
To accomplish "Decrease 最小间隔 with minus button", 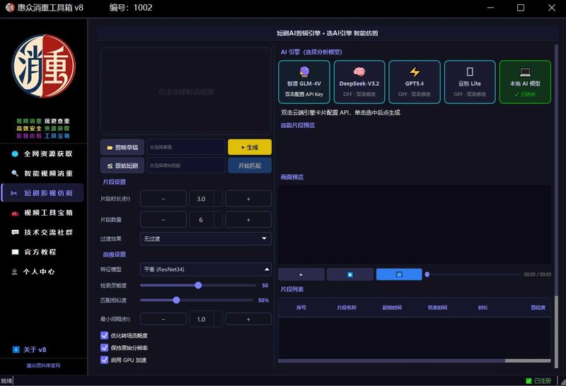I will pyautogui.click(x=163, y=320).
